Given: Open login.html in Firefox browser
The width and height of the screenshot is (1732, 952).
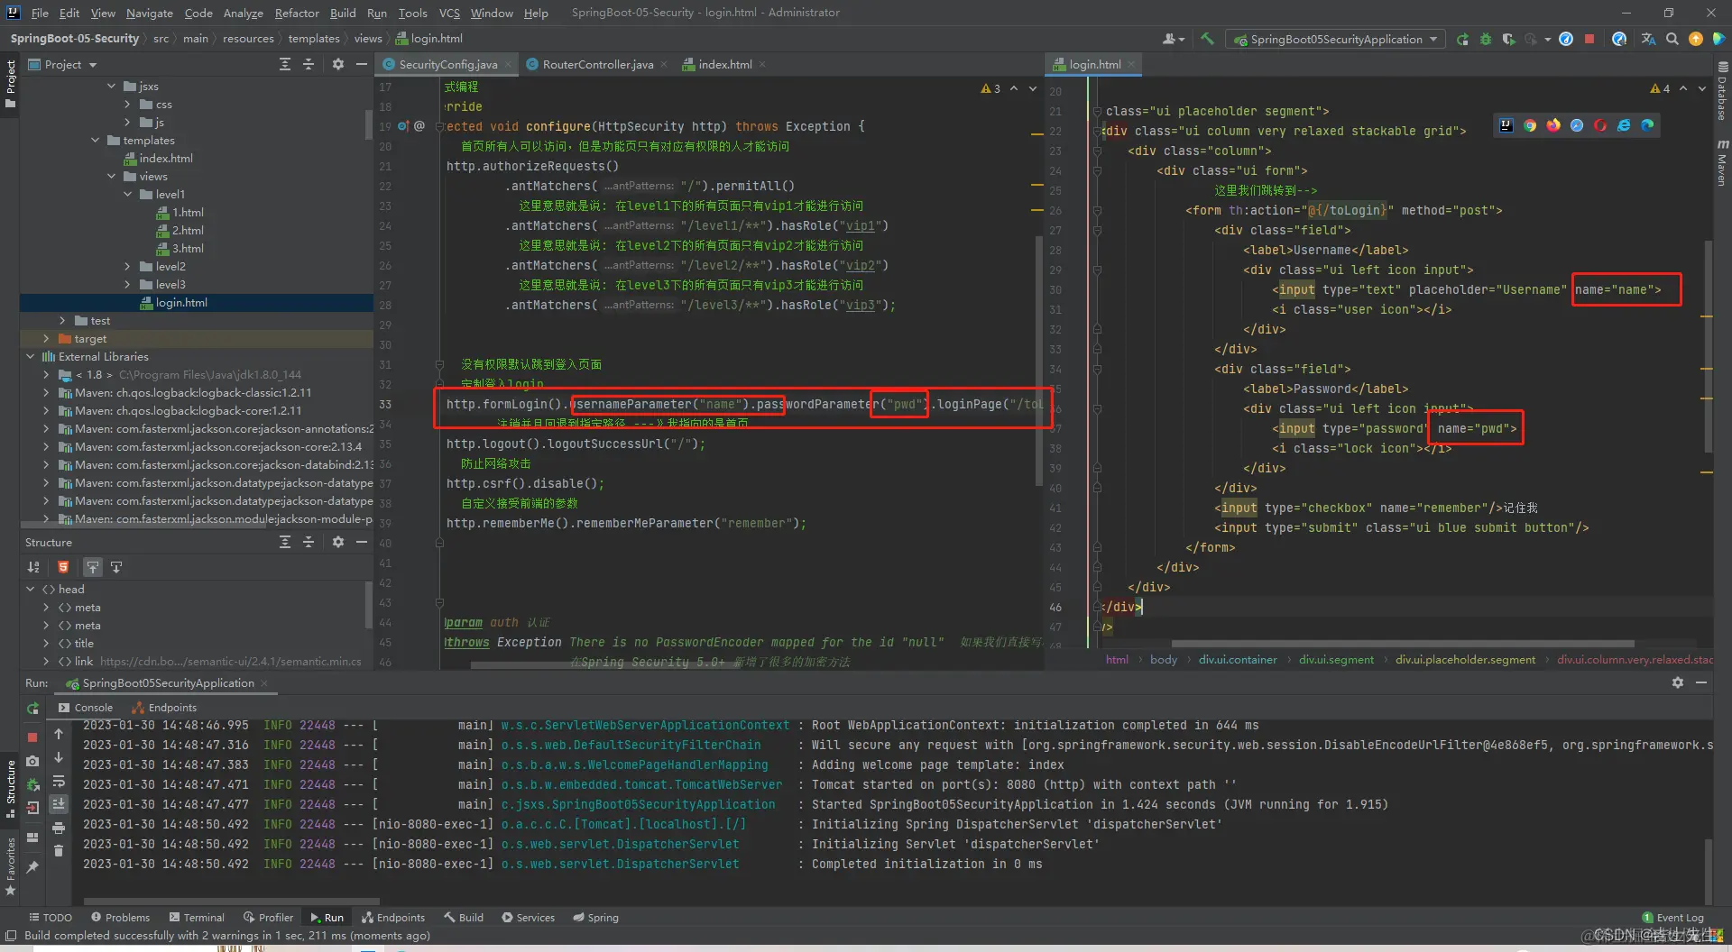Looking at the screenshot, I should 1553,125.
